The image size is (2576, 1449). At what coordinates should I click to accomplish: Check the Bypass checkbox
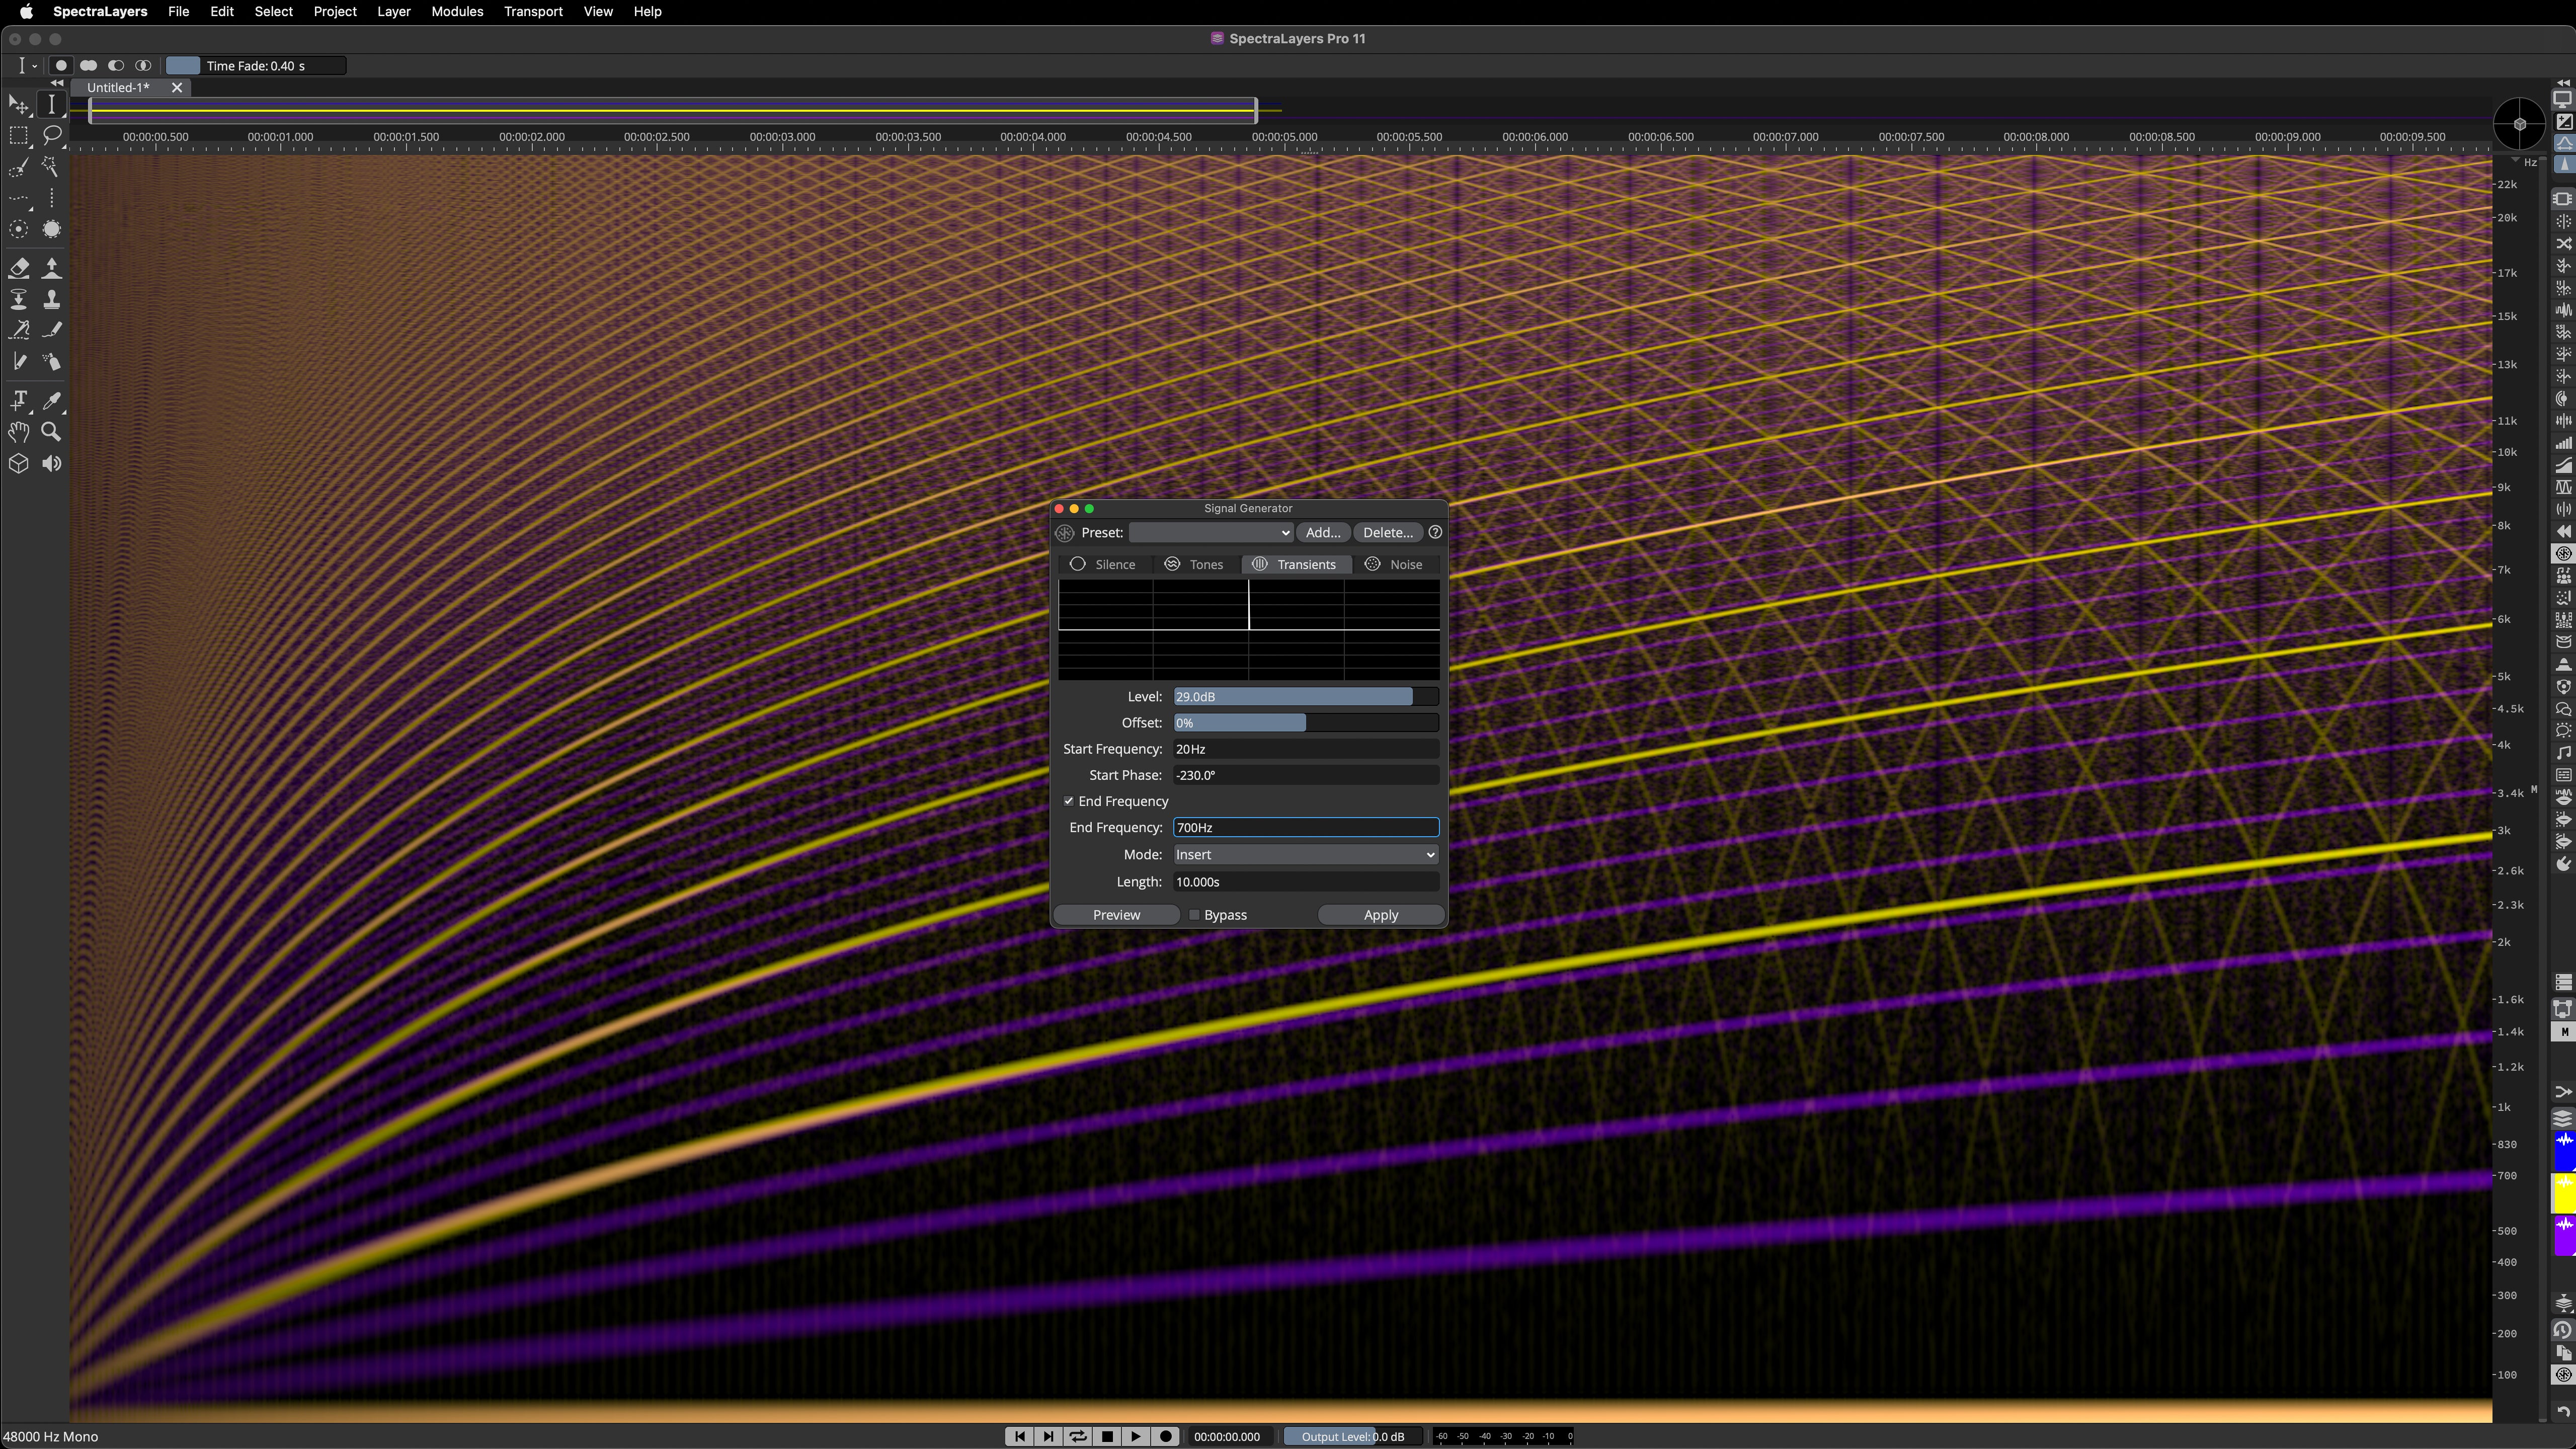pos(1194,915)
